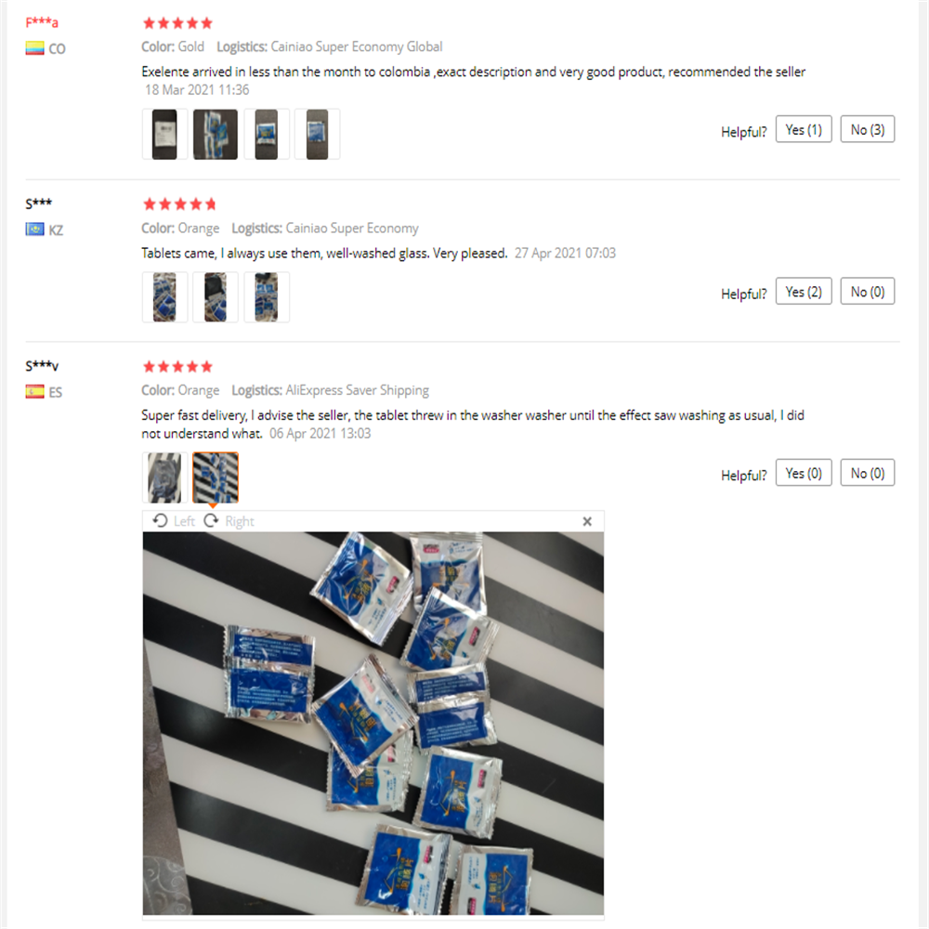This screenshot has height=929, width=929.
Task: Select highlighted second thumbnail in S***v's review
Action: (x=216, y=478)
